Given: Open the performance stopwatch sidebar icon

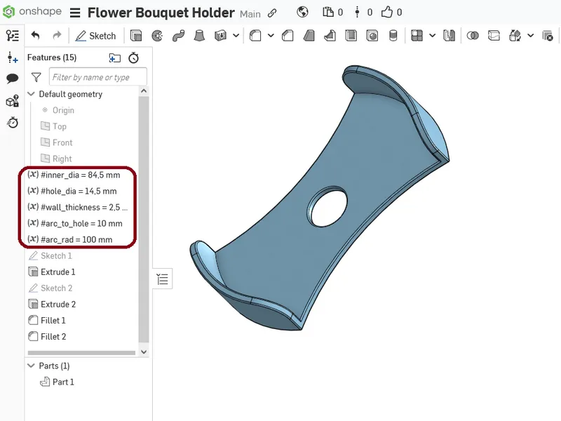Looking at the screenshot, I should point(13,123).
